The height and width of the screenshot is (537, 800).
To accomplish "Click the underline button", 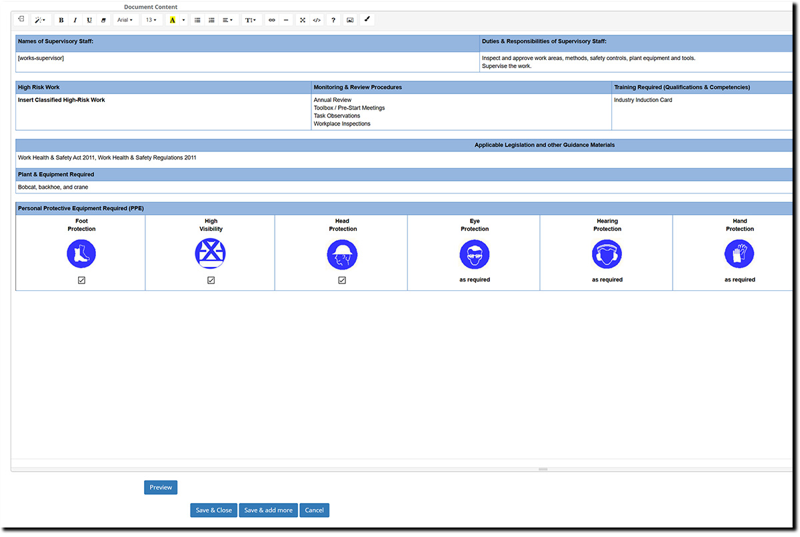I will click(x=89, y=20).
